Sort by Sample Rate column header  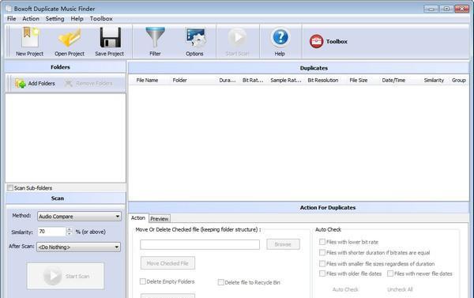286,80
